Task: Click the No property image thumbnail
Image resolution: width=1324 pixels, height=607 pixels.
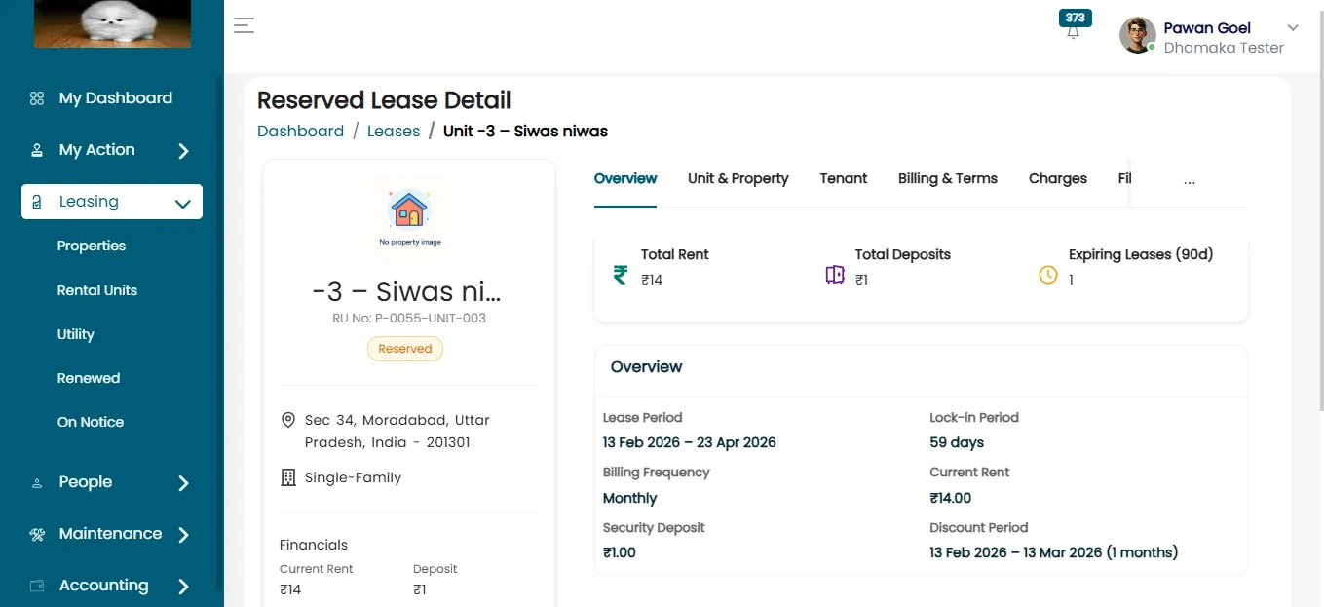Action: click(x=409, y=219)
